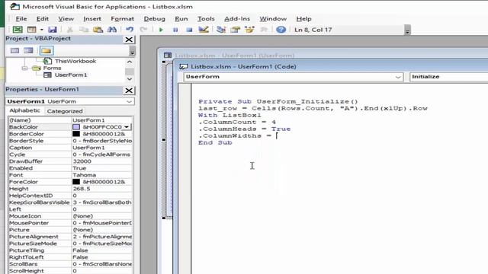Open the Debug menu
488x274 pixels.
(x=154, y=18)
